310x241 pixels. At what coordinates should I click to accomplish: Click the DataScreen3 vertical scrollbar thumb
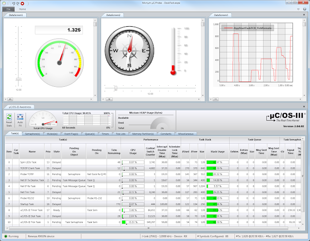[304, 24]
